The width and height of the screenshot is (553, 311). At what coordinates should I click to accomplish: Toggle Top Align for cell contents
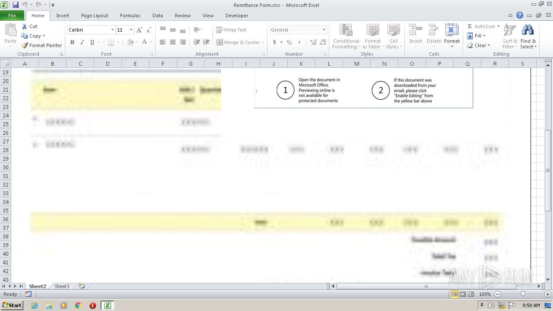[x=163, y=30]
